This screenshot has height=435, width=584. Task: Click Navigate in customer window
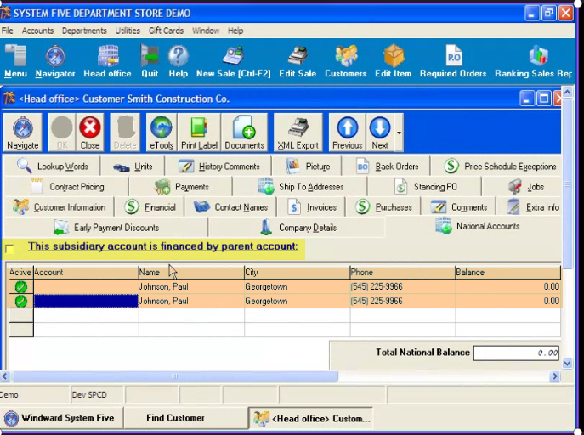tap(23, 133)
